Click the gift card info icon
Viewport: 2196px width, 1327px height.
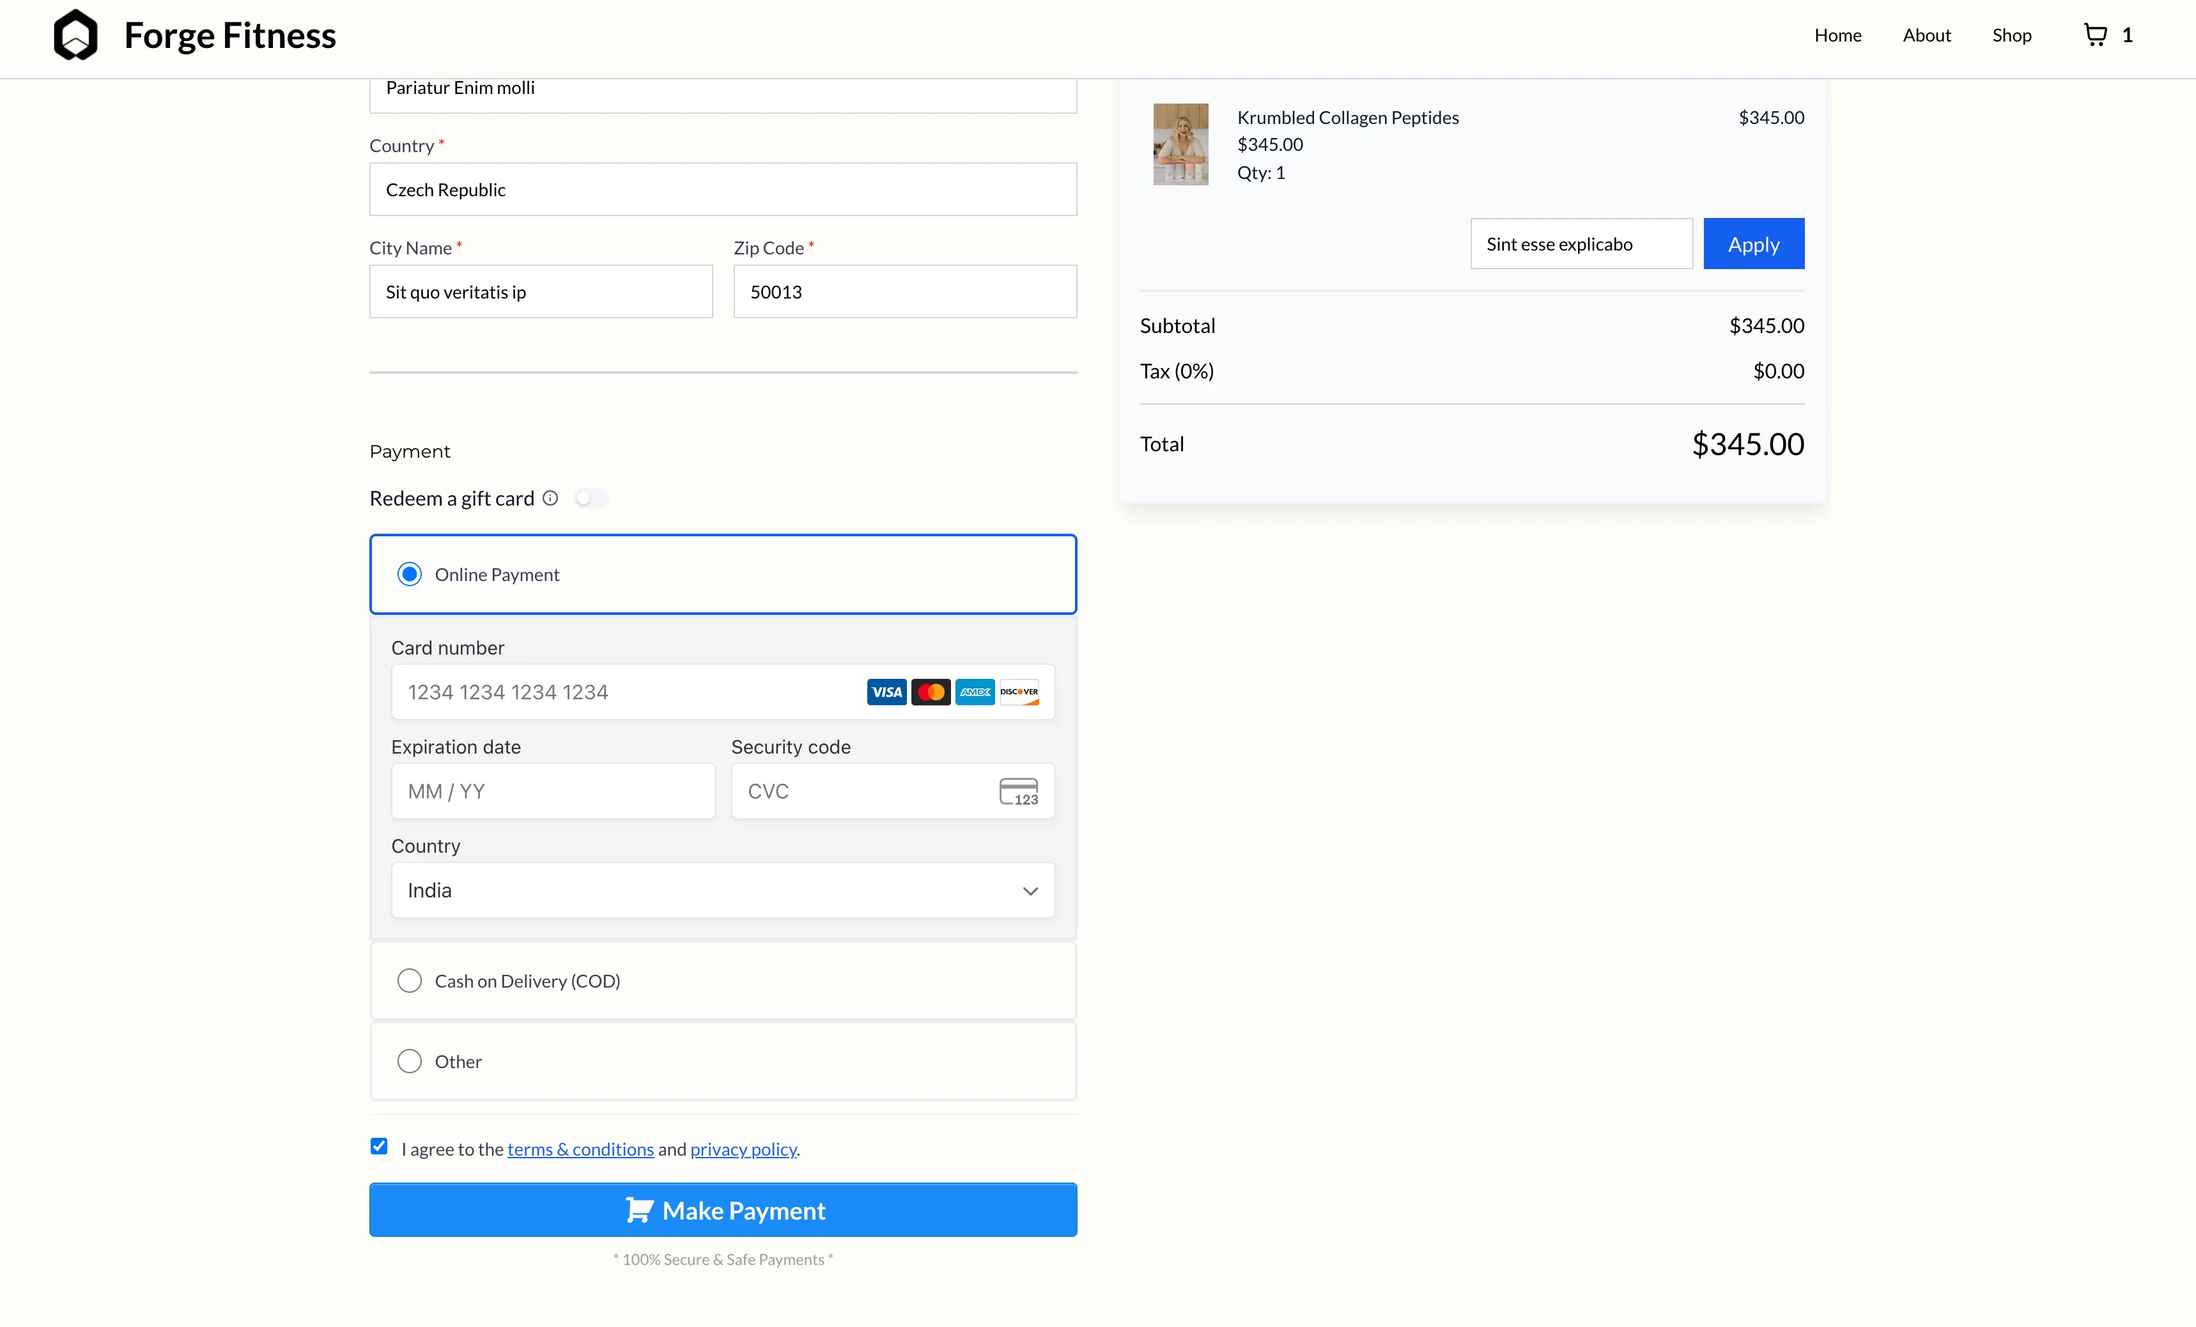point(551,498)
